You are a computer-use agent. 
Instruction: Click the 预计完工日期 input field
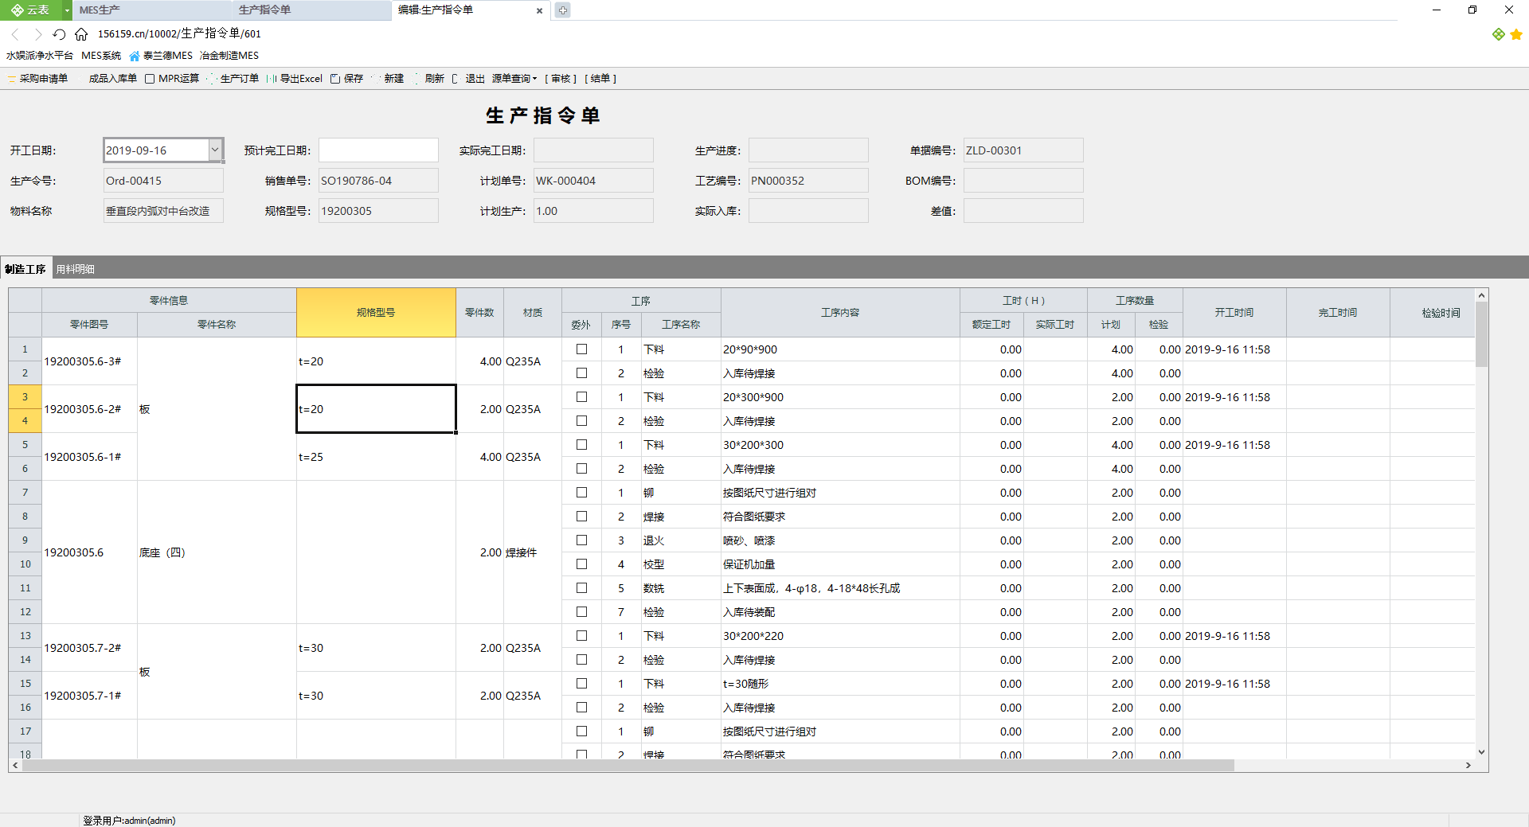[x=378, y=150]
